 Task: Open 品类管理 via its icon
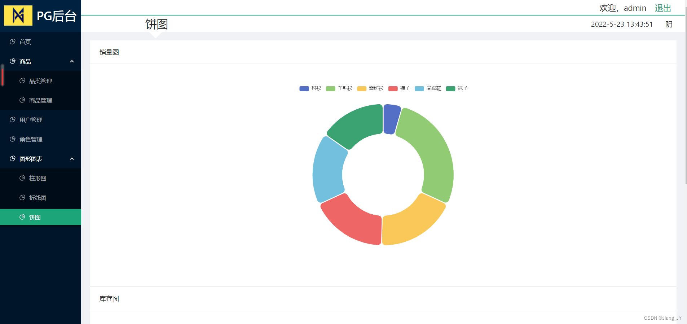point(22,80)
